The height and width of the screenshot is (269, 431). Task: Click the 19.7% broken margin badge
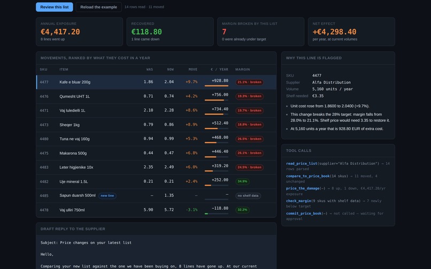(x=249, y=110)
